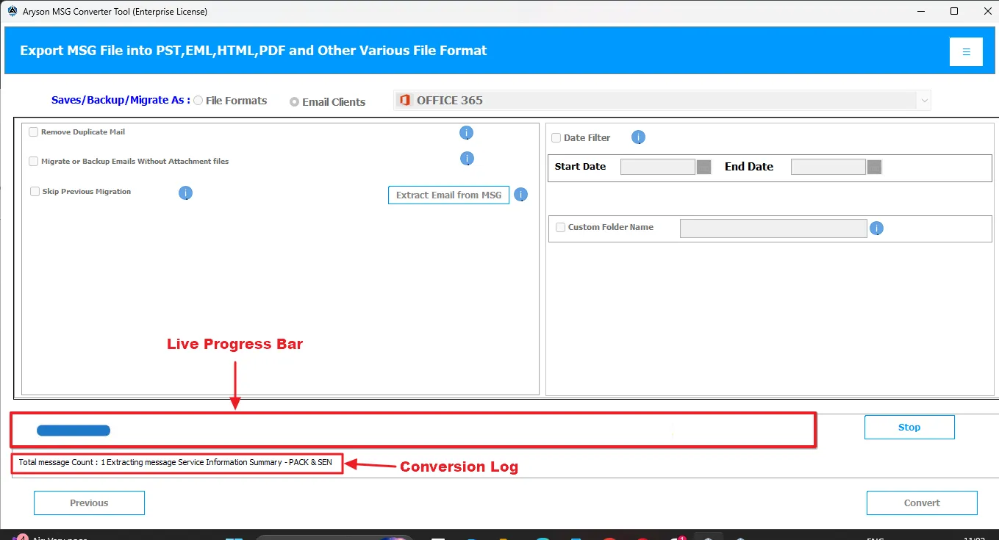
Task: Select the File Formats radio button
Action: coord(198,101)
